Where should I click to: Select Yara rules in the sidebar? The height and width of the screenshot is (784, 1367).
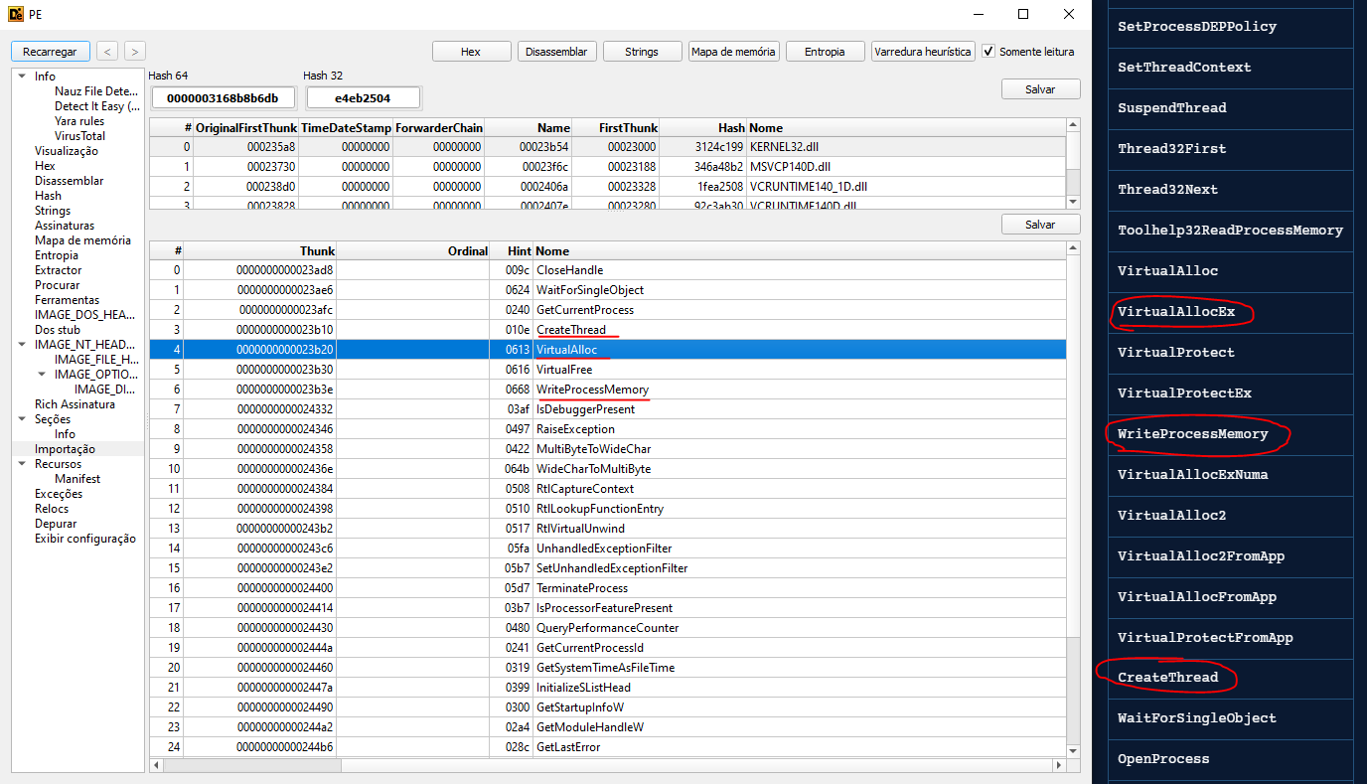(x=79, y=121)
